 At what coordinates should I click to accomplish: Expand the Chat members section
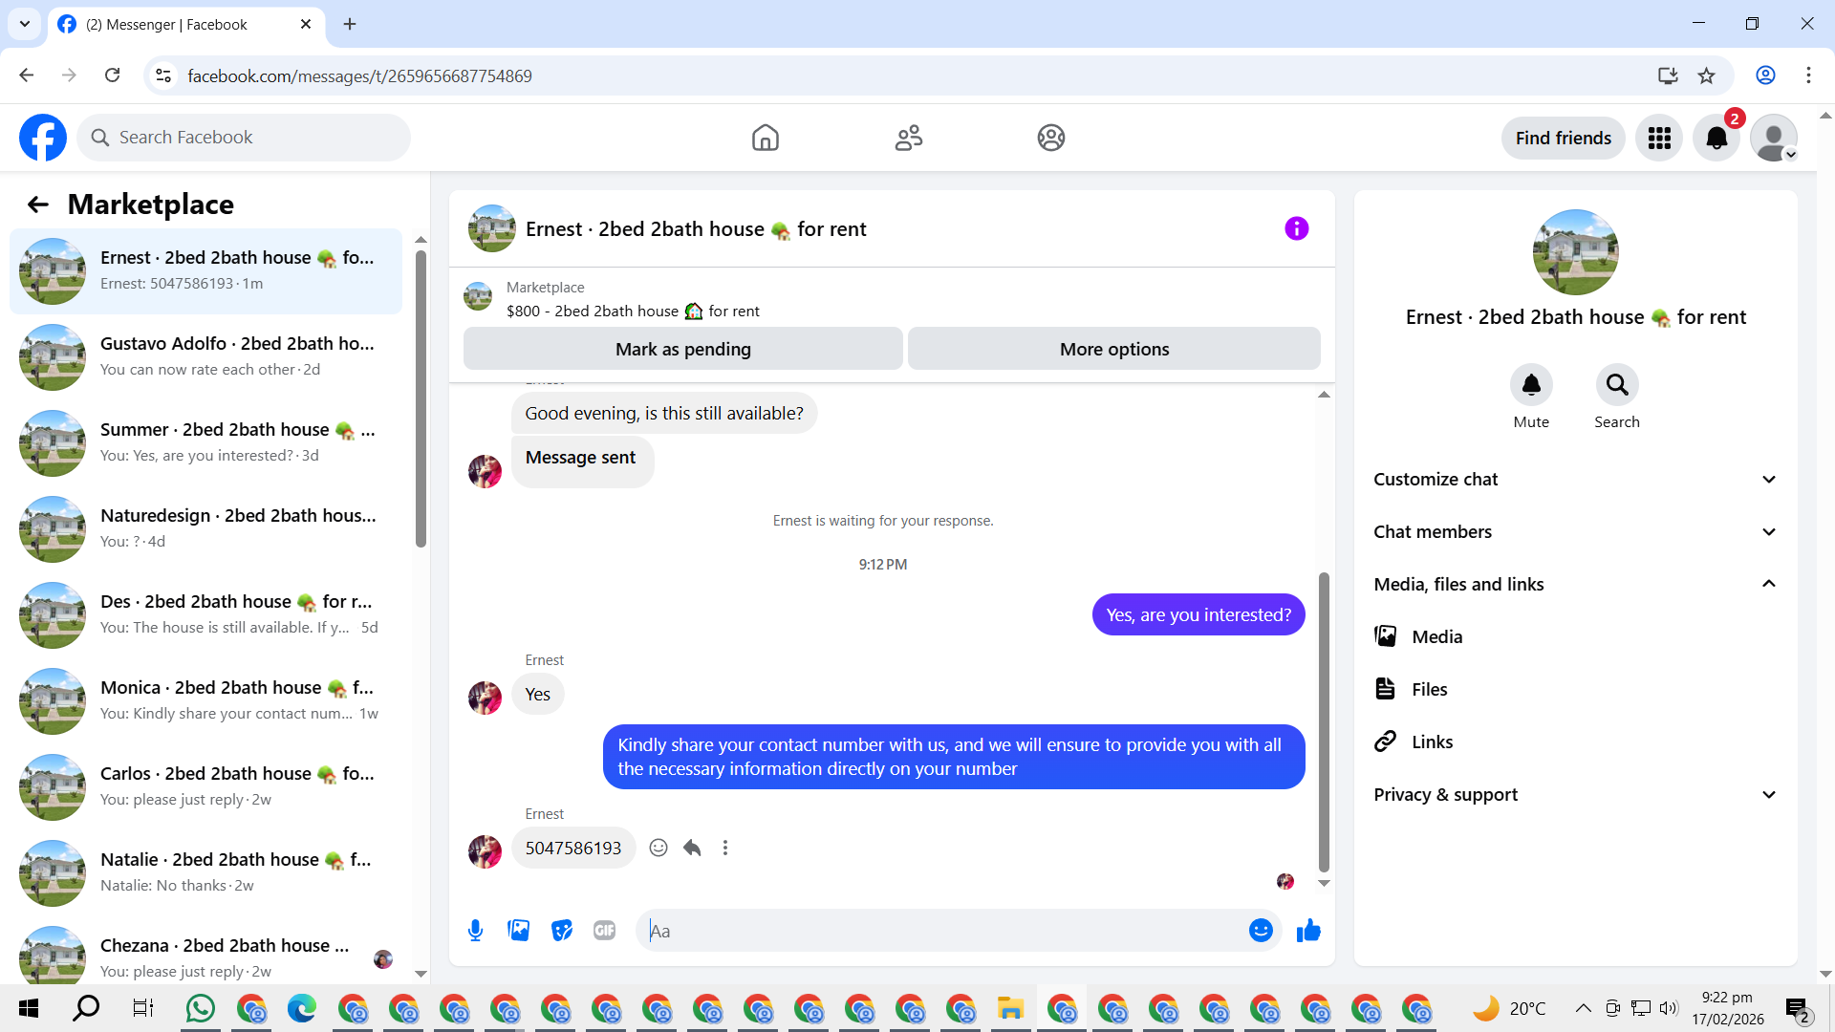pyautogui.click(x=1575, y=531)
